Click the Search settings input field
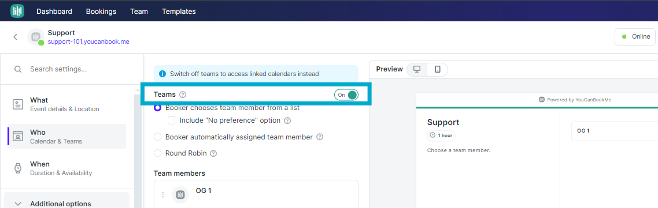 72,69
